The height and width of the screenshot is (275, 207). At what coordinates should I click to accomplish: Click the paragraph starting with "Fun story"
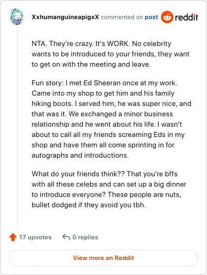tap(111, 119)
